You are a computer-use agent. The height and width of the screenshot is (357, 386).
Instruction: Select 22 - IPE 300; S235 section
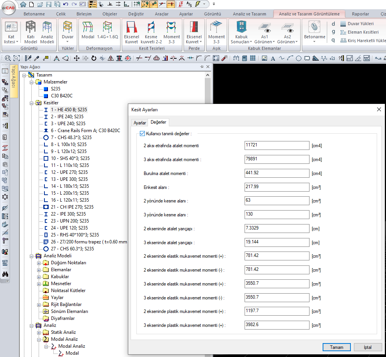68,214
